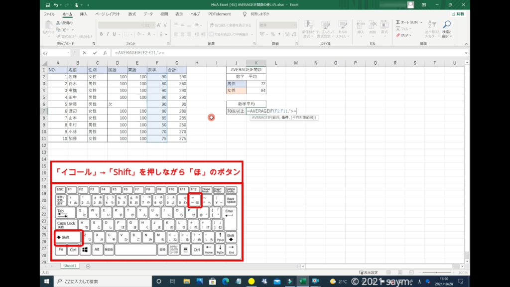Click the 共有 (Share) button
The width and height of the screenshot is (510, 287).
pos(458,14)
